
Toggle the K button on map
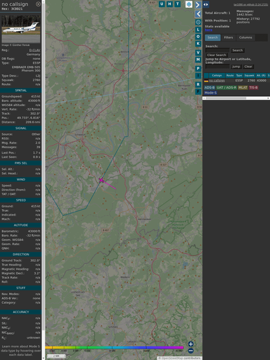(198, 44)
